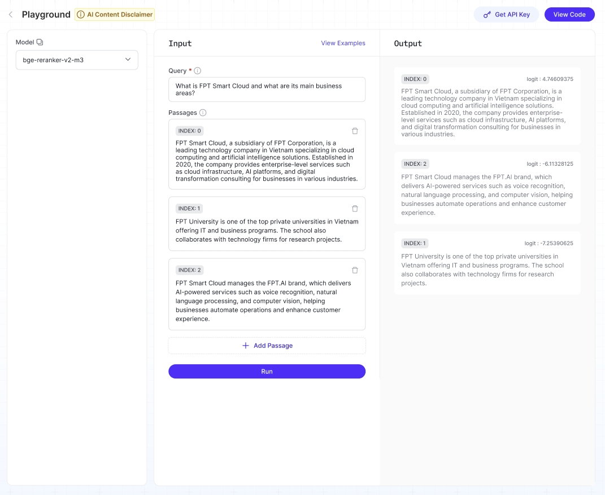The image size is (605, 495).
Task: Open the bge-reranker-v2-m3 model dropdown
Action: (x=77, y=59)
